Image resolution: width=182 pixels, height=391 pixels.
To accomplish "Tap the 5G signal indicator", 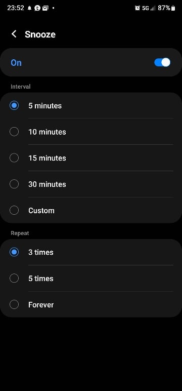I will click(x=146, y=8).
